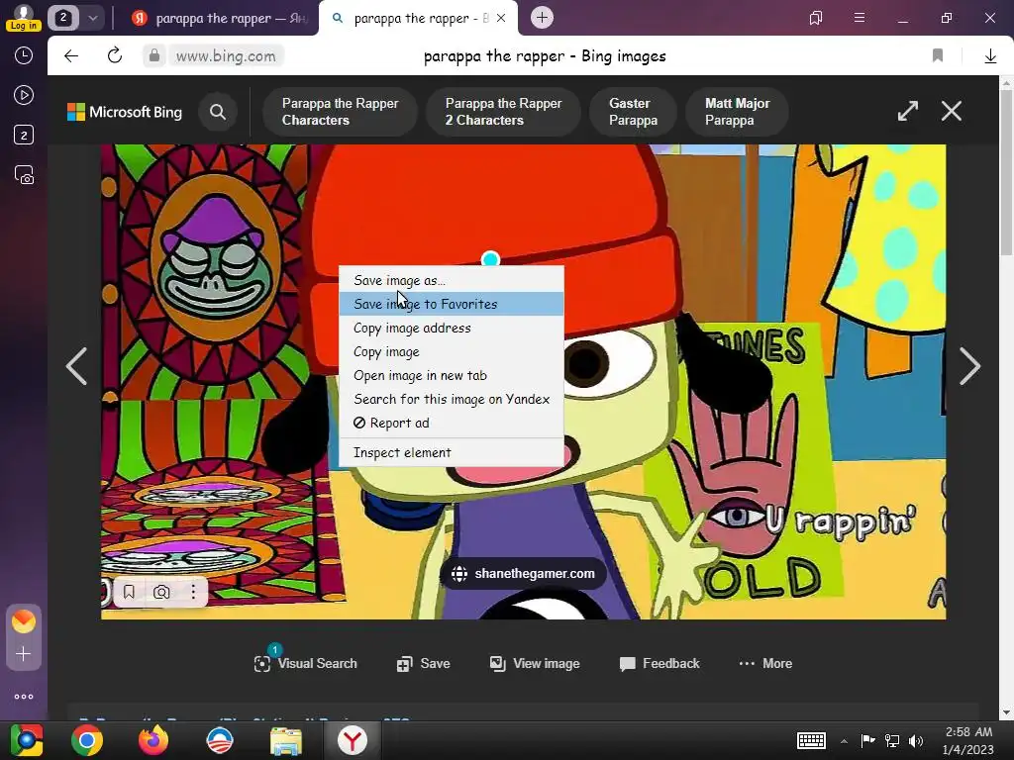Open the browser hamburger menu
1014x760 pixels.
(859, 18)
